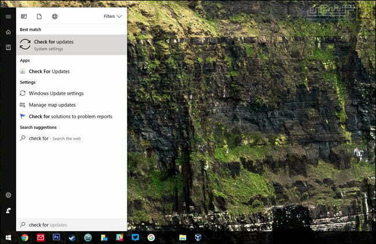Launch VirtualBox cube icon on taskbar
Viewport: 376px width, 244px height.
click(x=198, y=237)
